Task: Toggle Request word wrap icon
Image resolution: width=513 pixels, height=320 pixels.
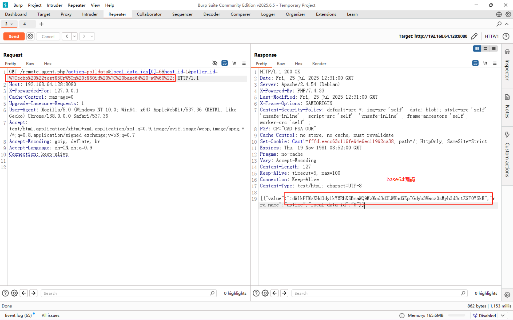Action: (225, 63)
